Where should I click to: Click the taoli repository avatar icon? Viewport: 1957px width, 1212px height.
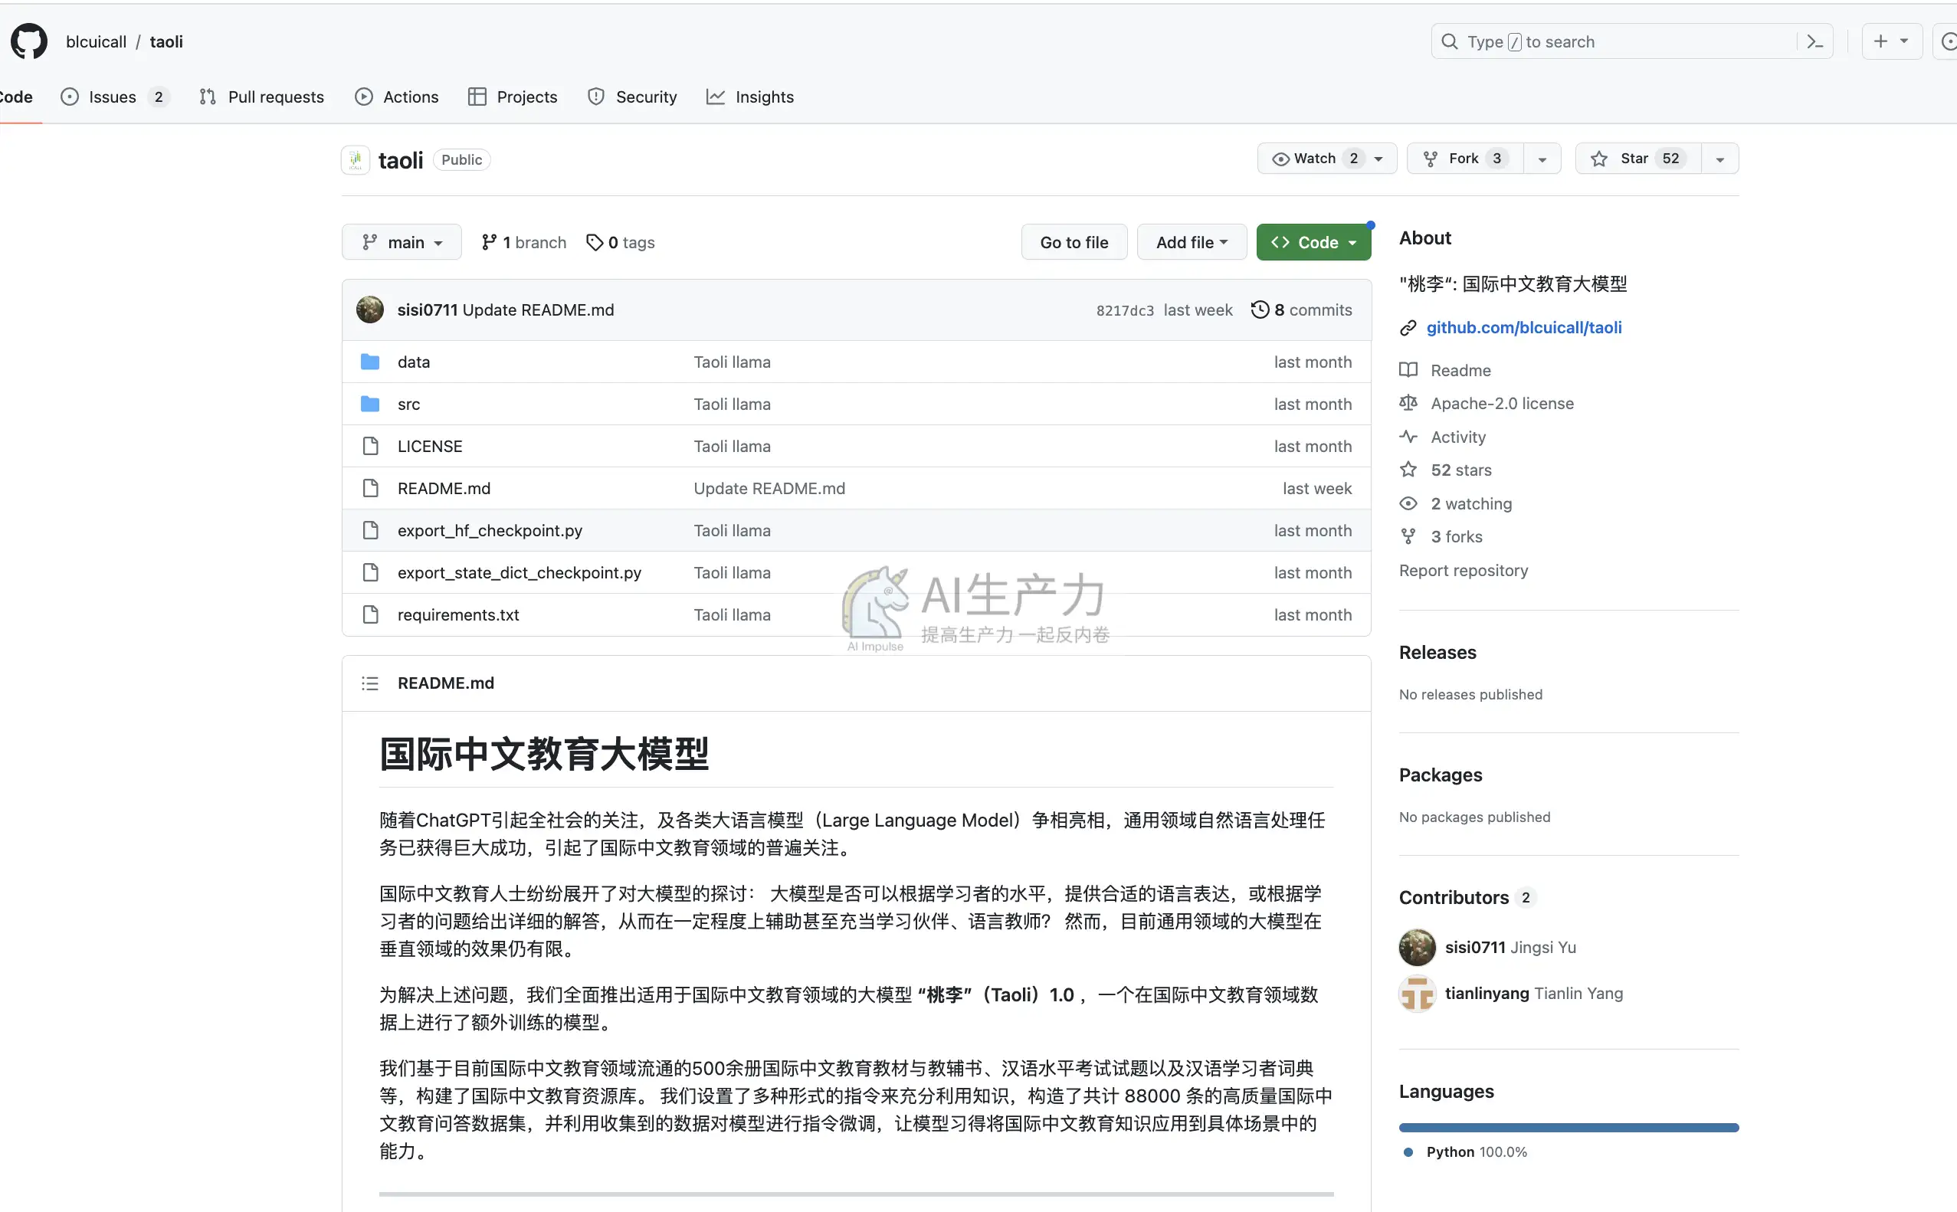tap(356, 159)
